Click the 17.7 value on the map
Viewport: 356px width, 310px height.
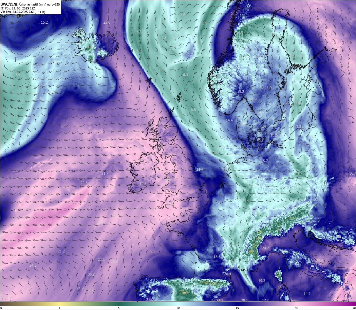click(265, 300)
